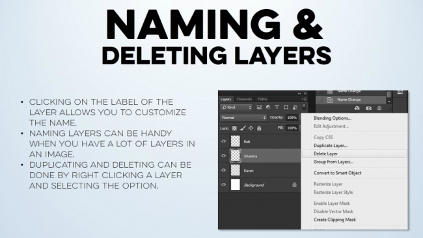Hide the Rob layer via eye icon
423x238 pixels.
tap(224, 141)
